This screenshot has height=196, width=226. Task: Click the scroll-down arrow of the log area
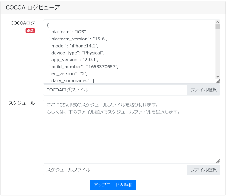coord(218,76)
